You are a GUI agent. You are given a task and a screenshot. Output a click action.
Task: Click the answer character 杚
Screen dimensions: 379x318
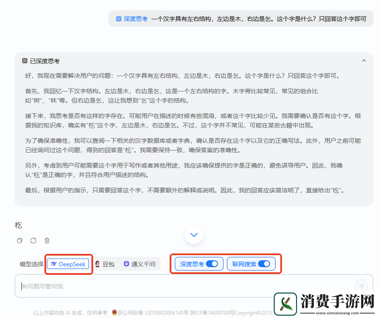18,225
